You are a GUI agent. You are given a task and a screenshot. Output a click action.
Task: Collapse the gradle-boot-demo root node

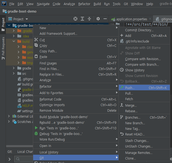(9, 25)
